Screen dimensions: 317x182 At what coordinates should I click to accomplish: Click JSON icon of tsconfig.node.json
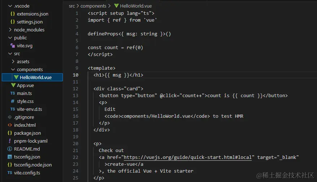(10, 165)
